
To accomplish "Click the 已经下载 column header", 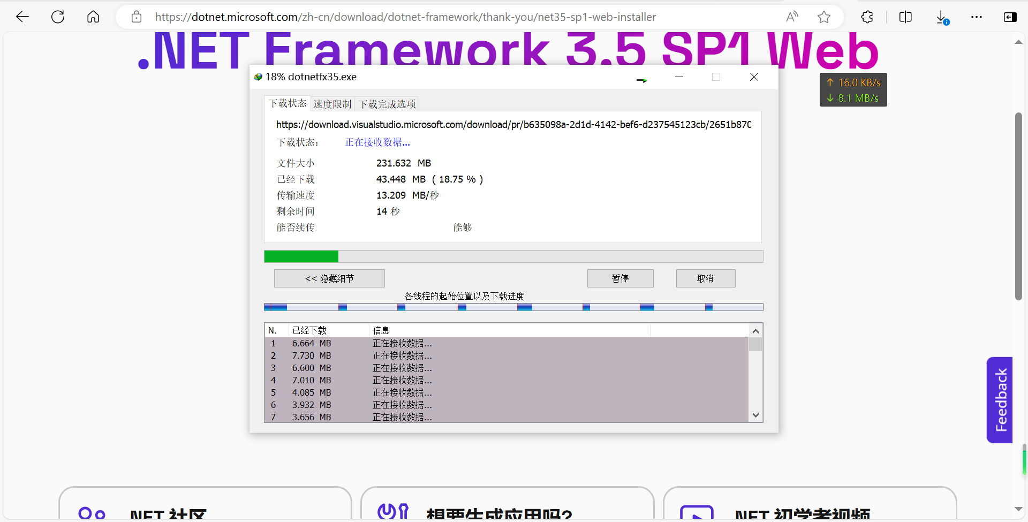I will coord(329,330).
